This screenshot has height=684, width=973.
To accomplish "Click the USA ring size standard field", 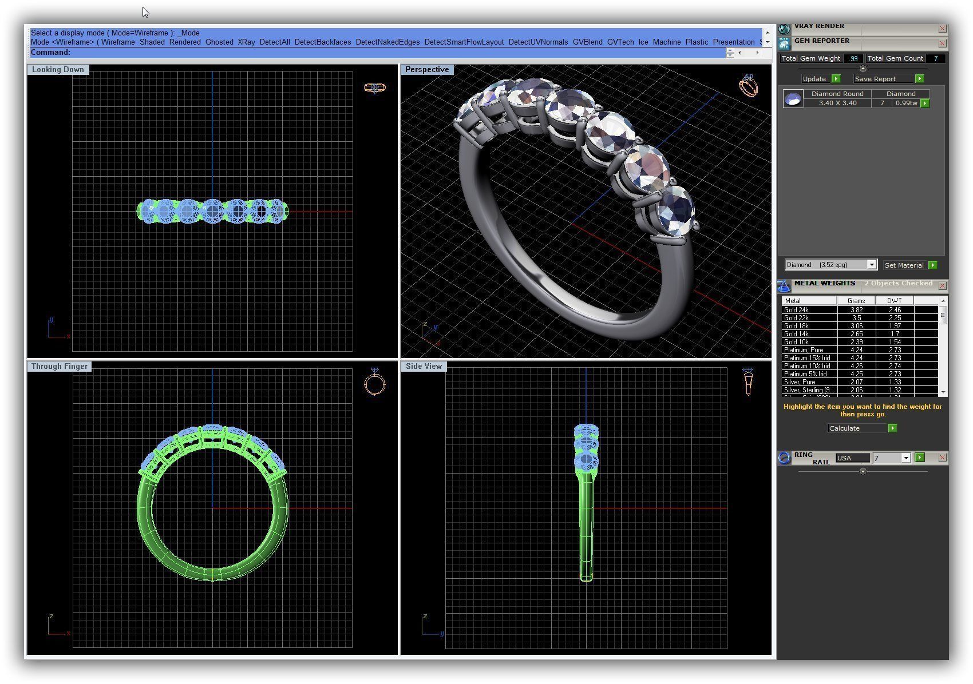I will (852, 458).
